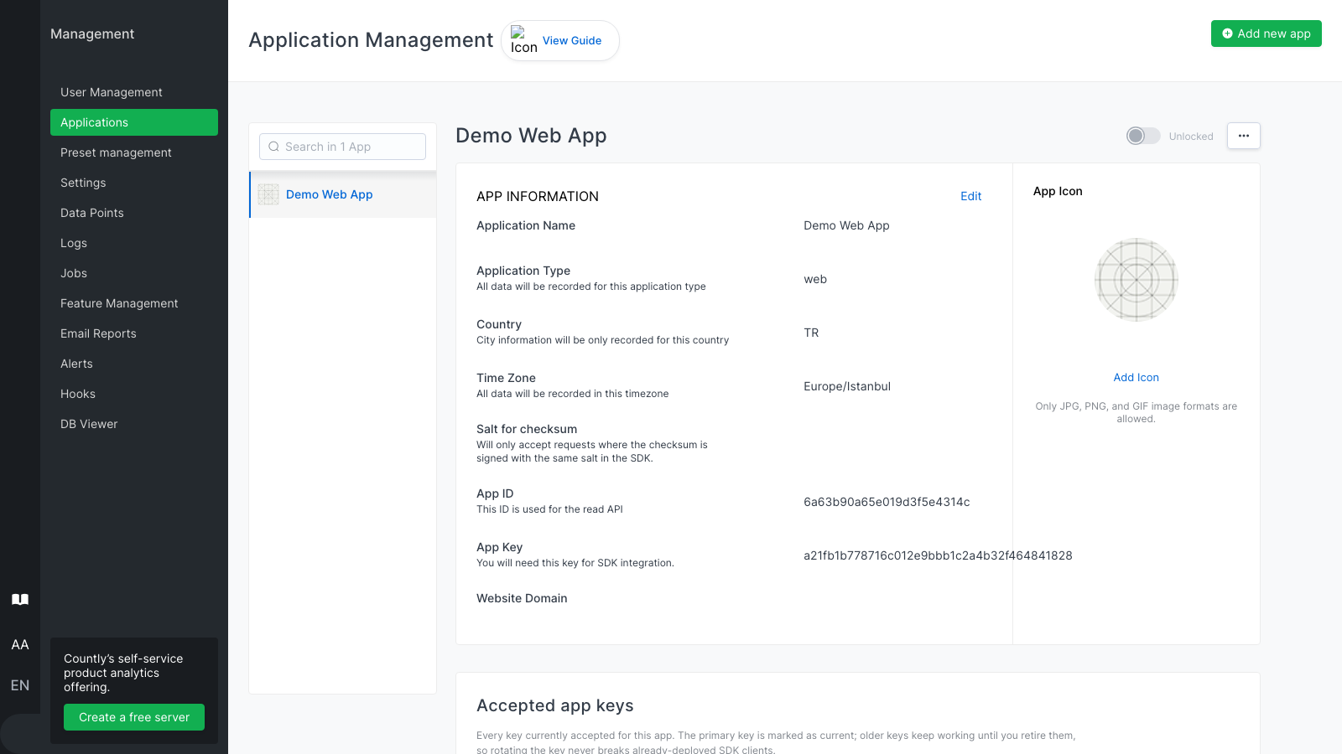Open the View Guide link
The width and height of the screenshot is (1342, 754).
click(x=572, y=40)
